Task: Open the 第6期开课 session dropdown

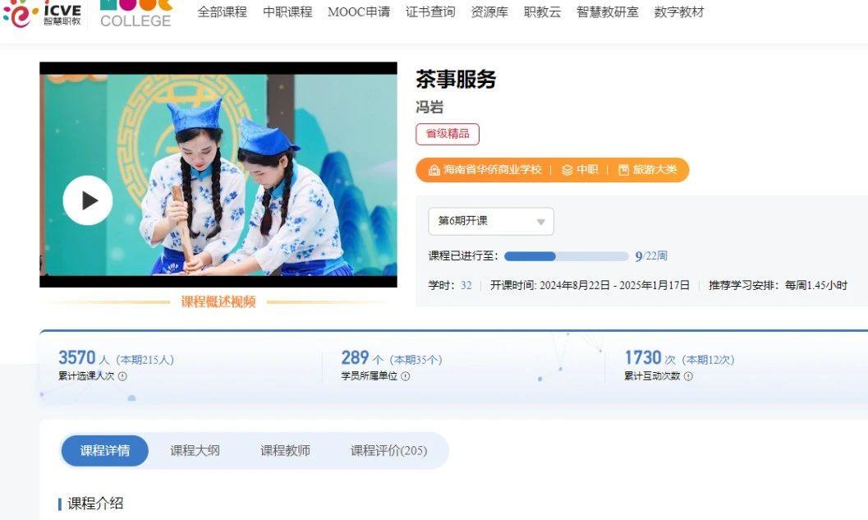Action: click(x=490, y=221)
